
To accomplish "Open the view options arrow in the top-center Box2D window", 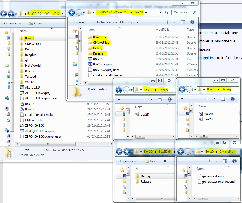I will (174, 22).
